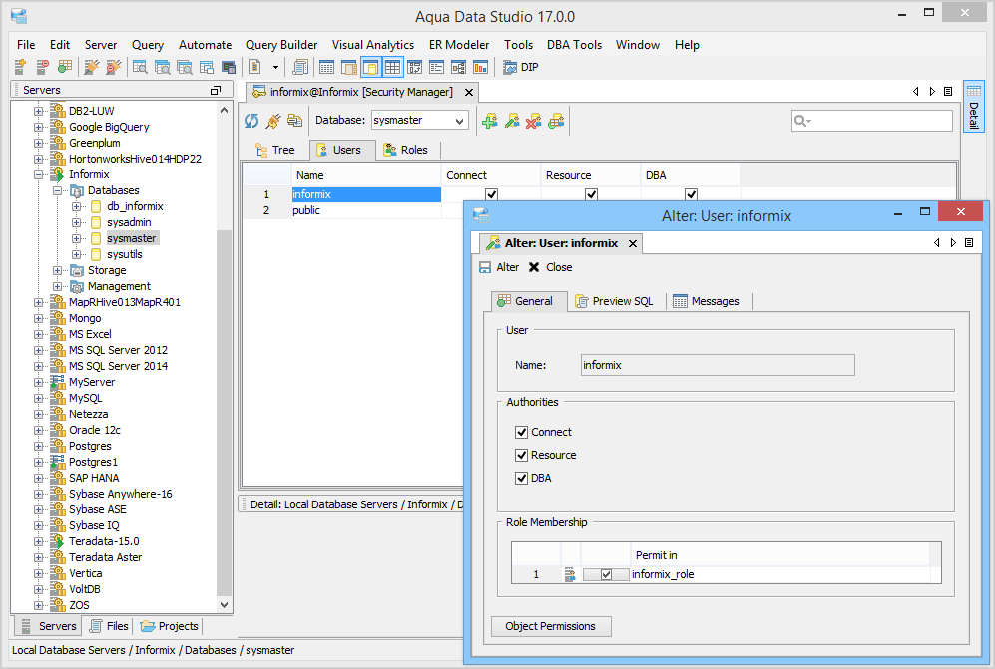Open the Visual Analytics menu
The height and width of the screenshot is (669, 995).
(x=372, y=45)
